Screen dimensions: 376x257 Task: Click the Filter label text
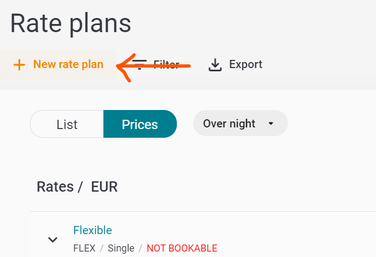166,65
